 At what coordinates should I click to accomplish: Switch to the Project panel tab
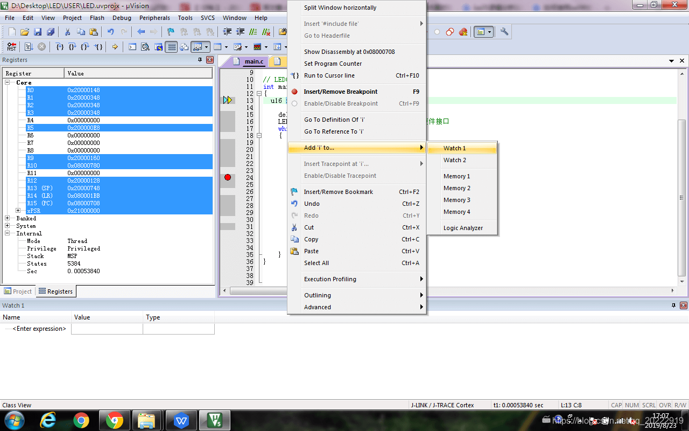[18, 291]
